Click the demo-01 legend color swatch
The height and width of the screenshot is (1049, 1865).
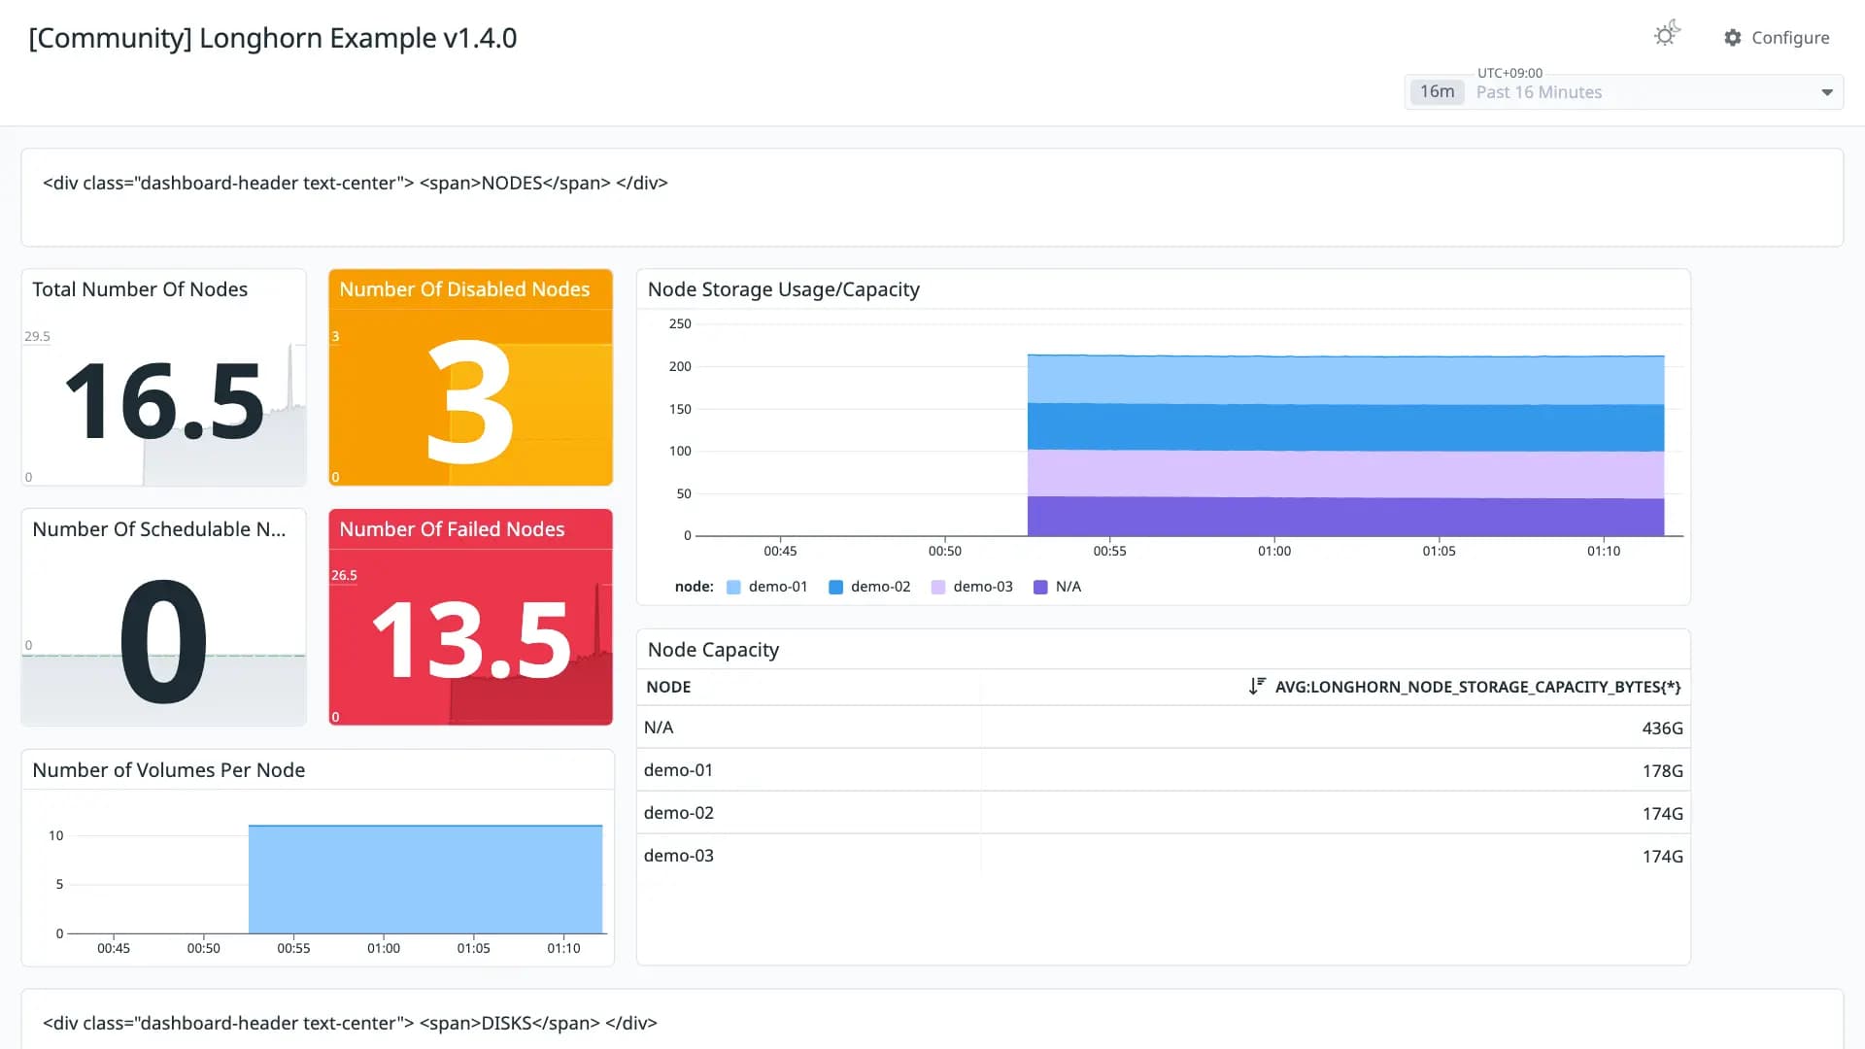(x=733, y=587)
